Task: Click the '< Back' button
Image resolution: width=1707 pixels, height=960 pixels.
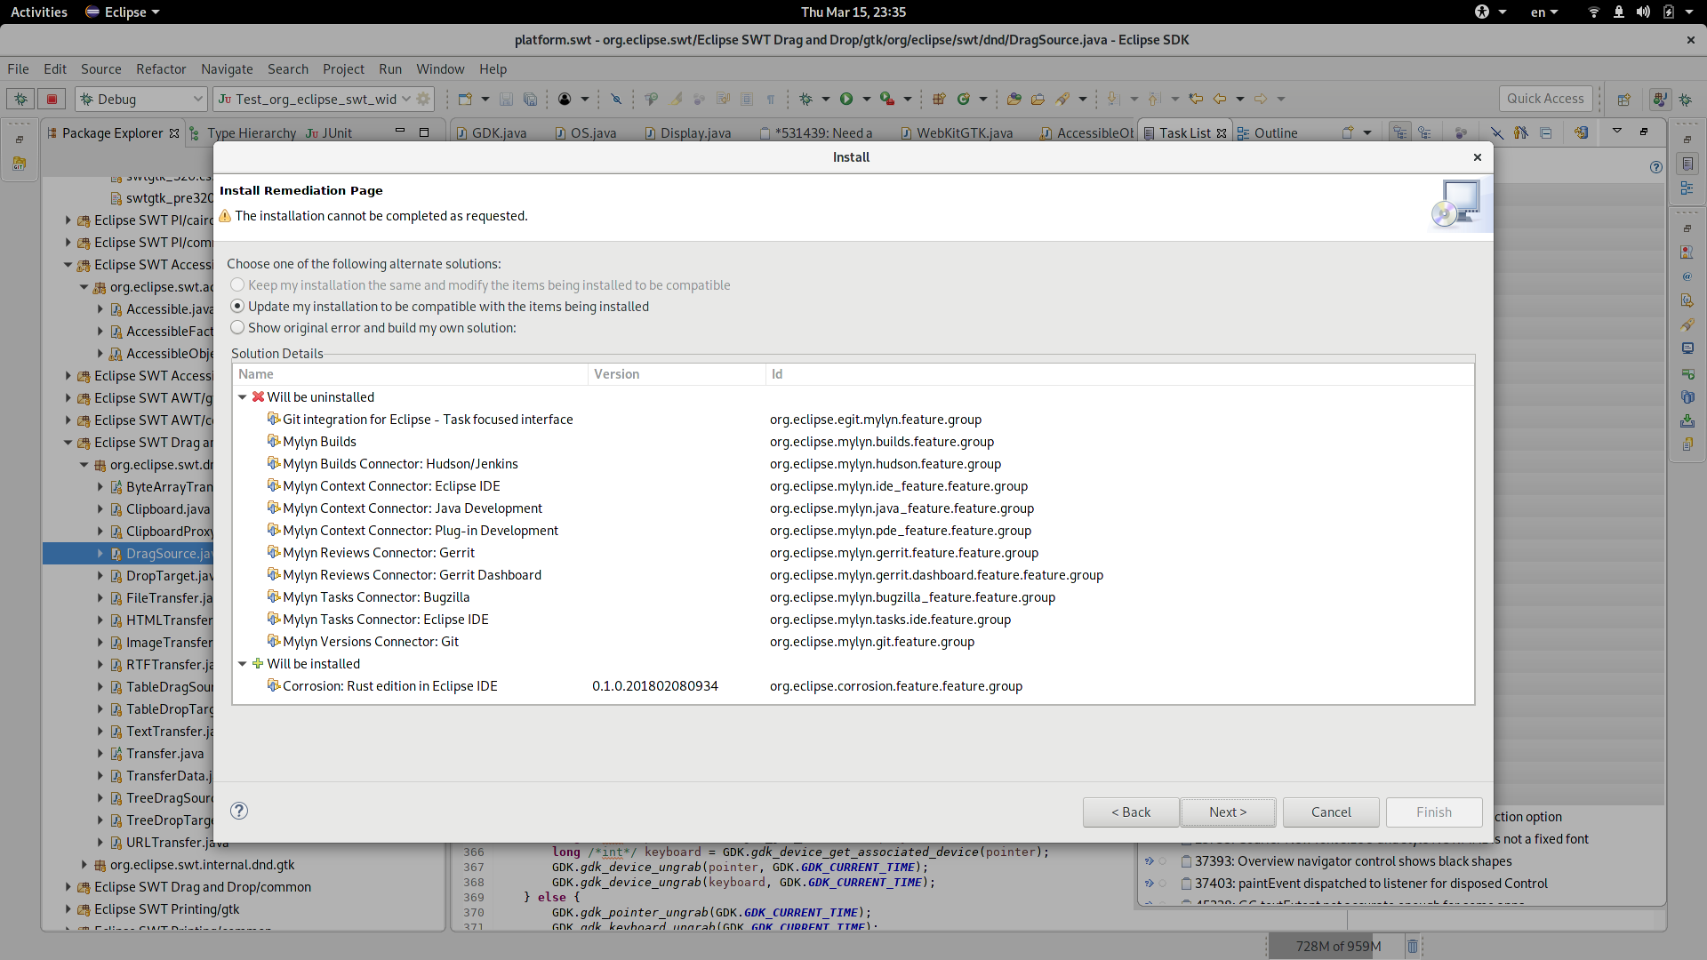Action: [1131, 812]
